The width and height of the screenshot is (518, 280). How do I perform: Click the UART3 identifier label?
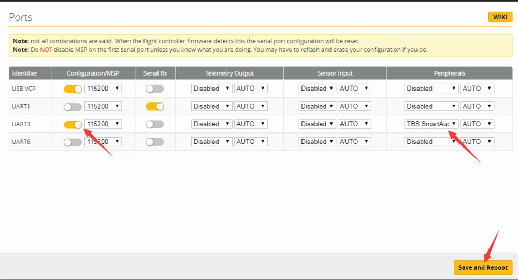point(21,124)
